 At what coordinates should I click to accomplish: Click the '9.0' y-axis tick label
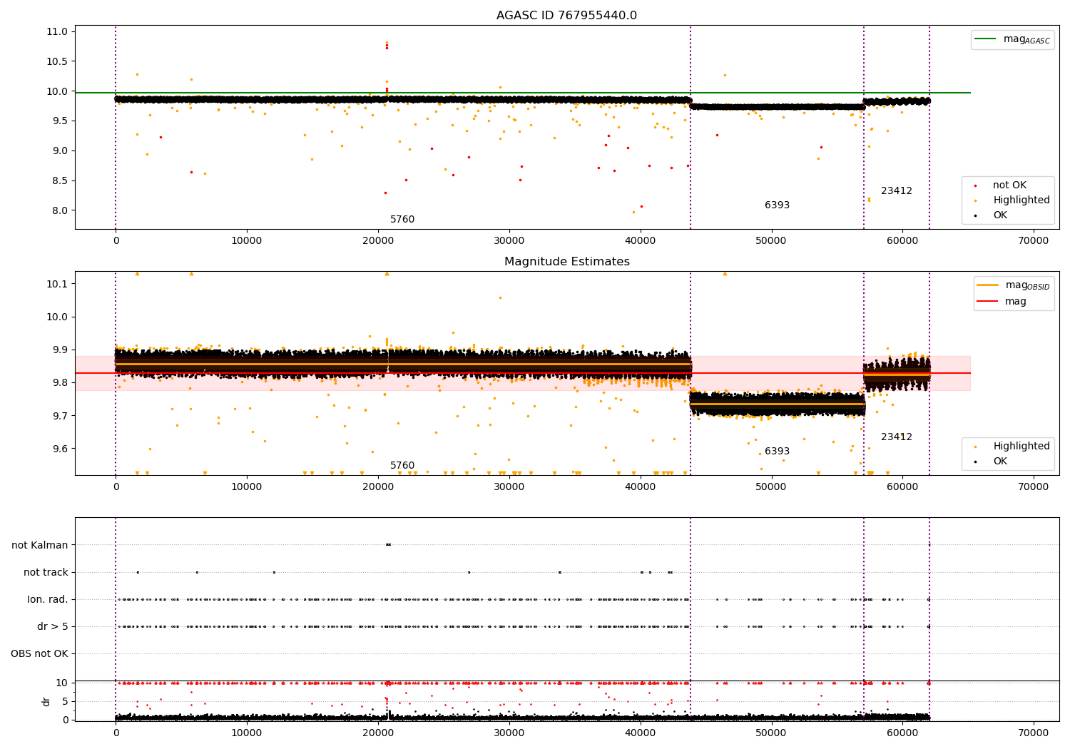pyautogui.click(x=59, y=151)
